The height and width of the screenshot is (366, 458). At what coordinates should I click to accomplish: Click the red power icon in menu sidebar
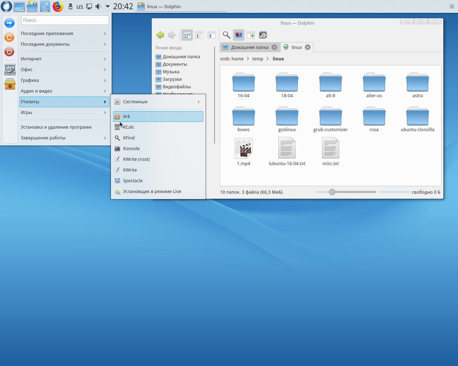(x=9, y=51)
